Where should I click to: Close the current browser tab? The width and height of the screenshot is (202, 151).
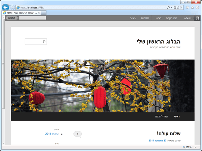tap(39, 13)
